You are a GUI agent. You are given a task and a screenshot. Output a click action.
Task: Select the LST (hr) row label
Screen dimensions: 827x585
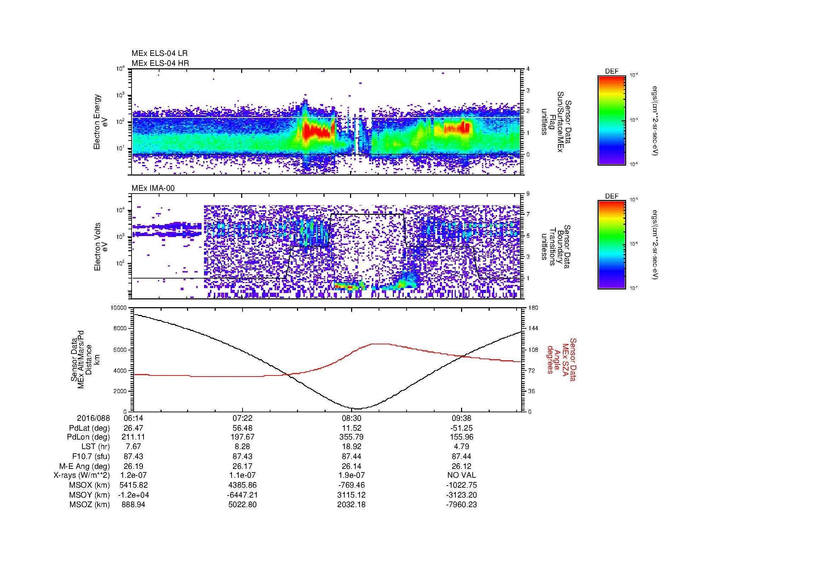click(96, 447)
